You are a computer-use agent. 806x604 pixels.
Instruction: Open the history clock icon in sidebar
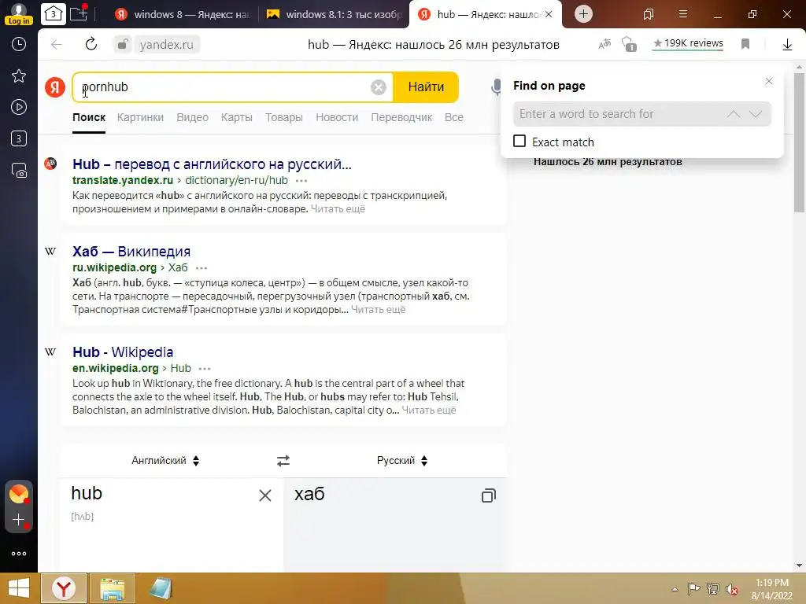click(19, 44)
